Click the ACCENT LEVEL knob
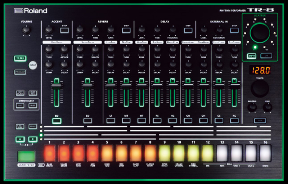This screenshot has height=184, width=288. (49, 30)
